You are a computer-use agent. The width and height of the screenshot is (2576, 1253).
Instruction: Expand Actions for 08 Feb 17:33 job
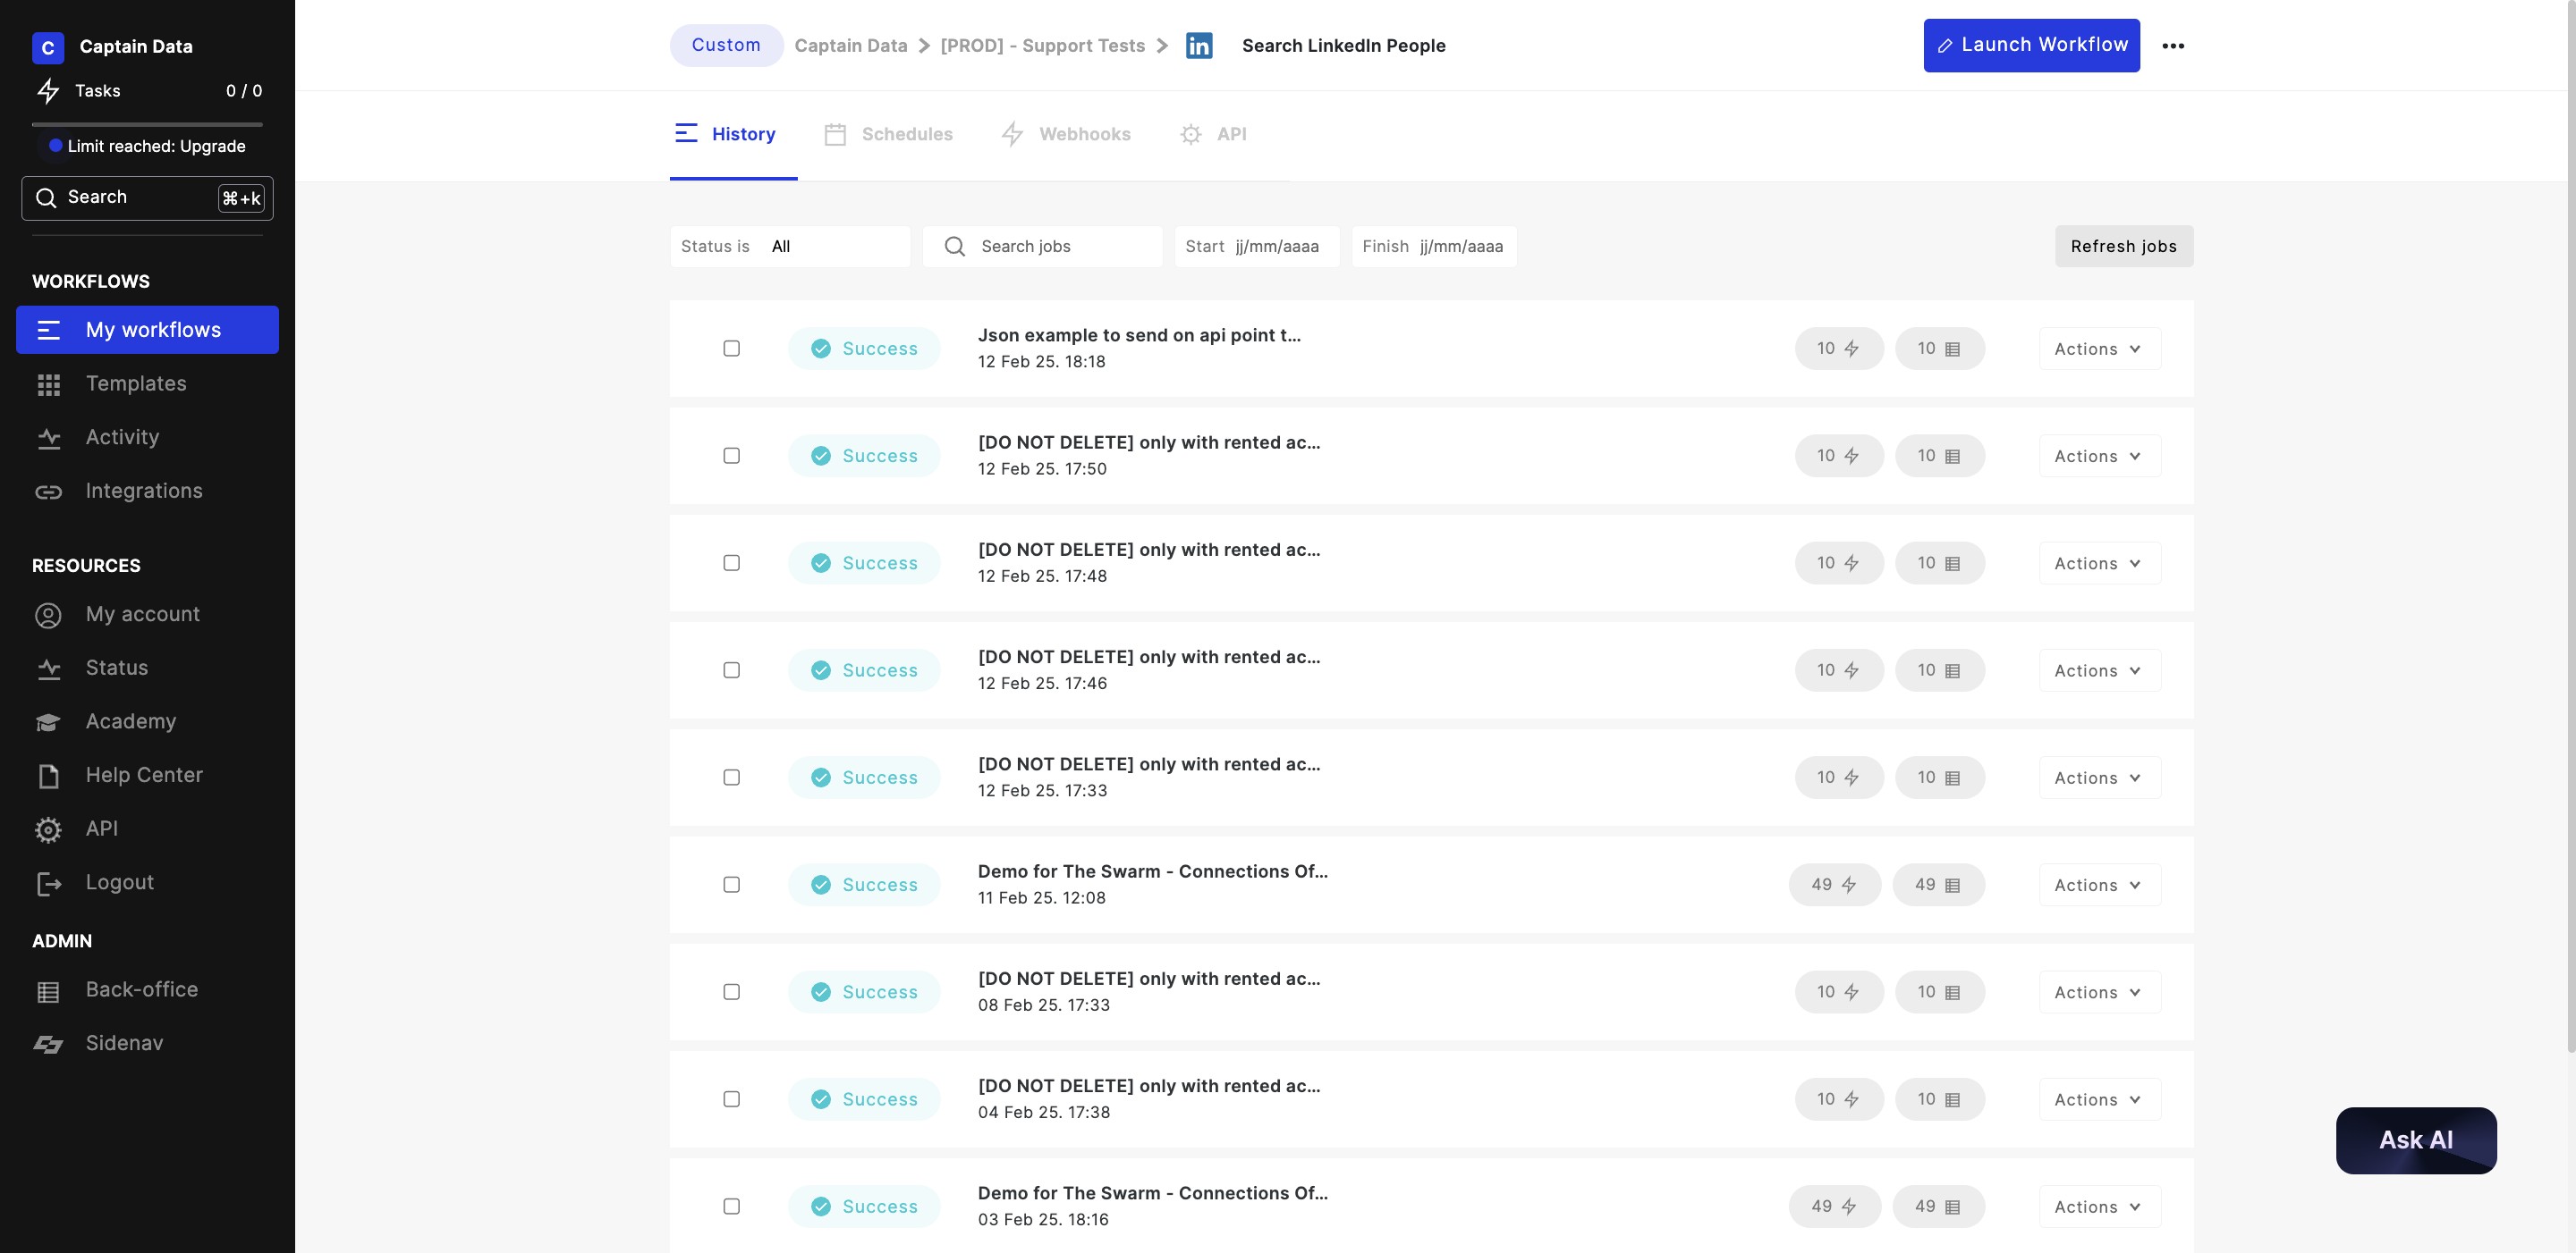[x=2099, y=992]
